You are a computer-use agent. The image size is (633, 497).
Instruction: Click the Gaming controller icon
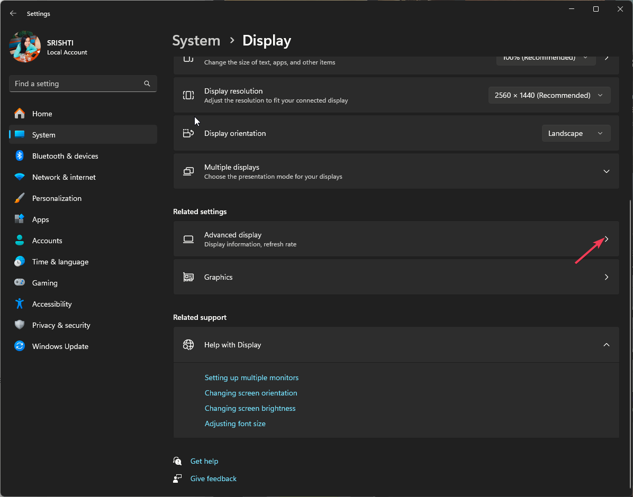click(x=20, y=282)
